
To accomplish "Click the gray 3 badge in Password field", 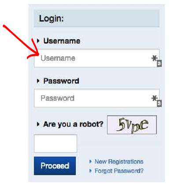I will [x=160, y=103].
